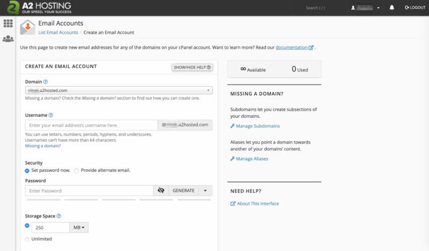Image resolution: width=429 pixels, height=251 pixels.
Task: Go to List Email Accounts breadcrumb
Action: click(57, 33)
